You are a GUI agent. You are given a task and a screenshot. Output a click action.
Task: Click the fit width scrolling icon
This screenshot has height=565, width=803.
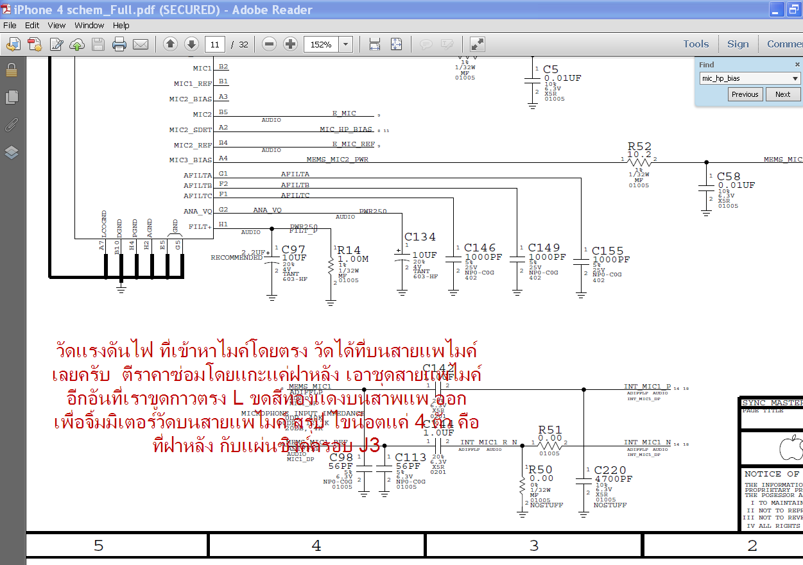375,44
